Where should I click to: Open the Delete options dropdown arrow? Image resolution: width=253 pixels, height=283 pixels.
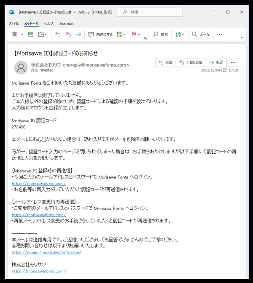pos(22,35)
